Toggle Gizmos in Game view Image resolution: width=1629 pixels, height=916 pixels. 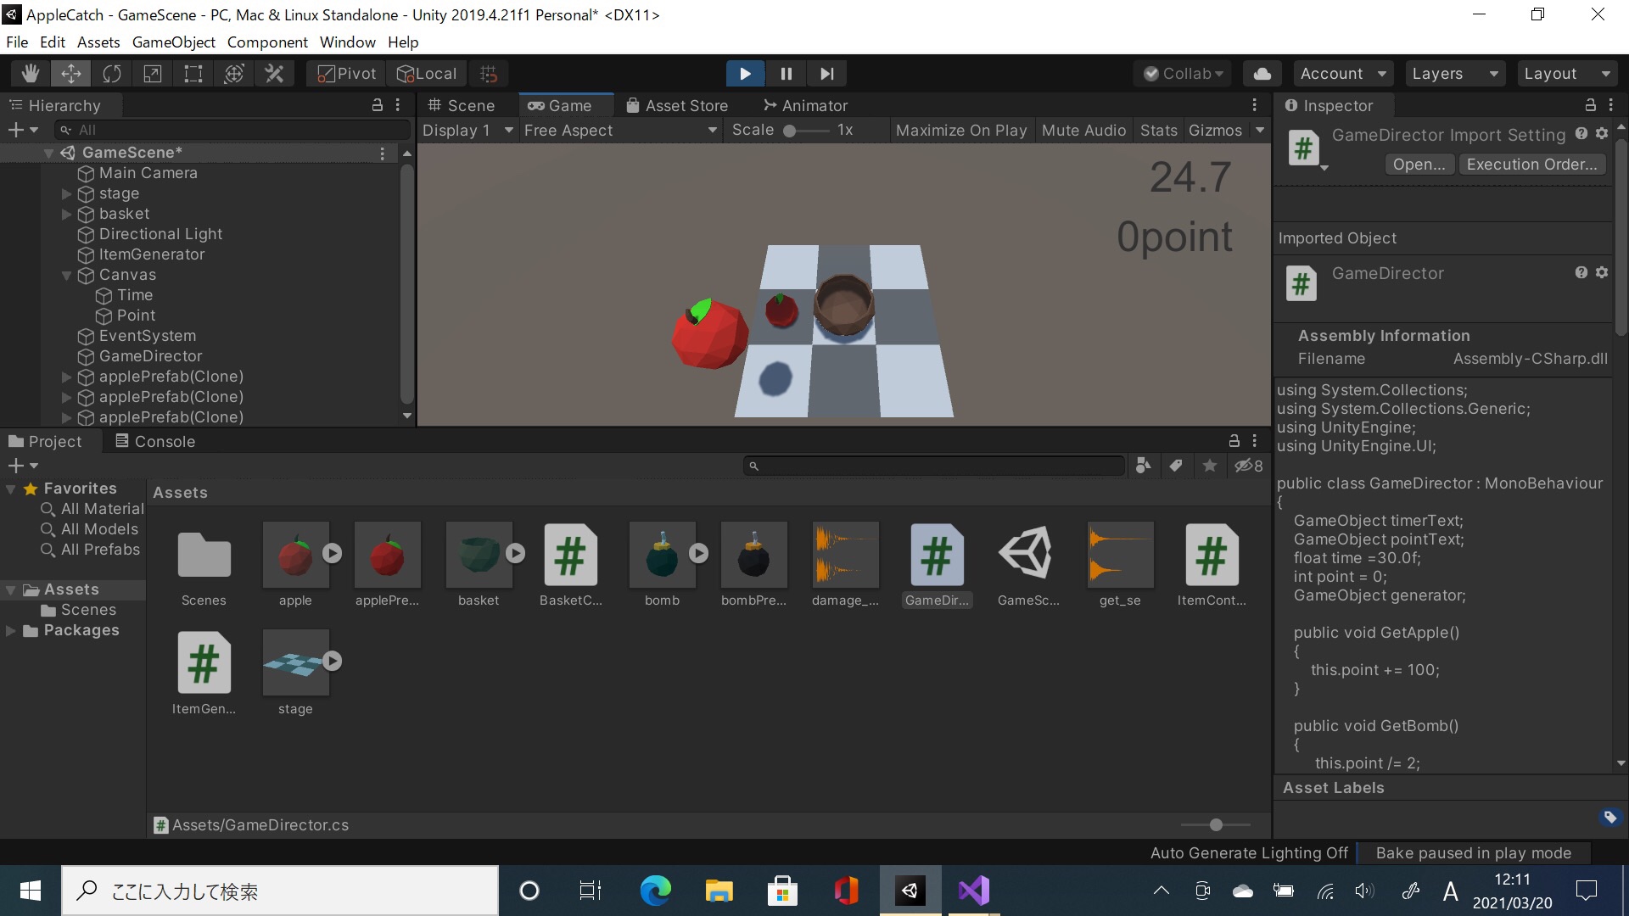[1215, 130]
